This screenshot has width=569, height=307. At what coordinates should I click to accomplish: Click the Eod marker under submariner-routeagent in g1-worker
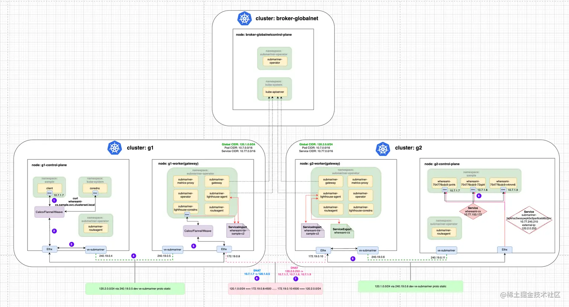pyautogui.click(x=187, y=214)
